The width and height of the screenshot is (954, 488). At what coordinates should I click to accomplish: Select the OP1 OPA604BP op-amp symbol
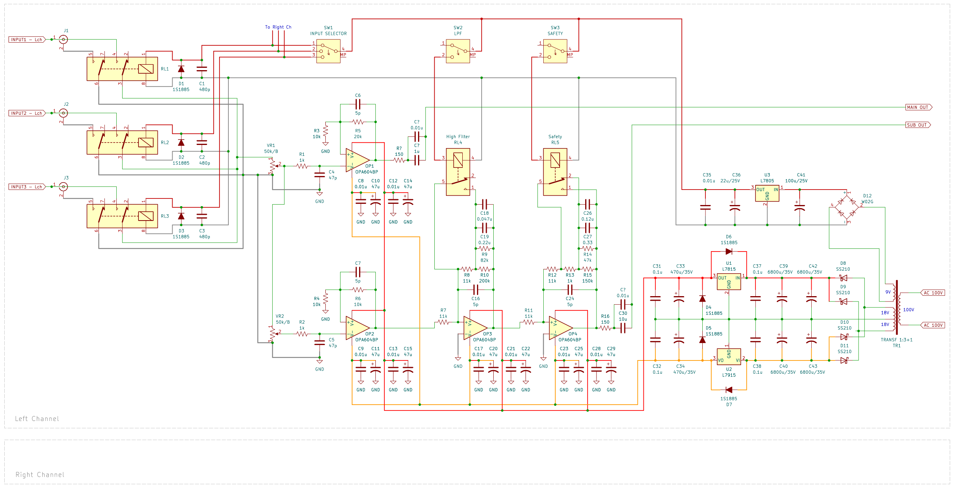(357, 160)
